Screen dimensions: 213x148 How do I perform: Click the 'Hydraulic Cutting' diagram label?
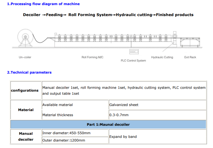coord(162,57)
